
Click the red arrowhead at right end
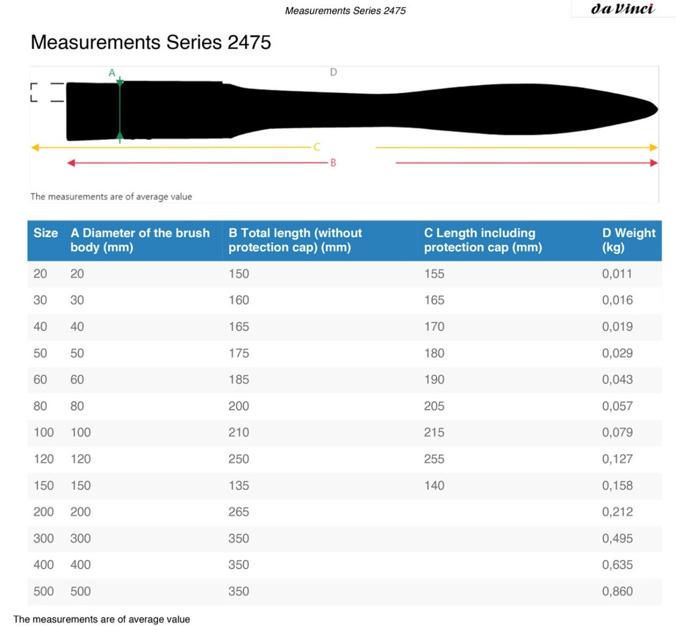[x=654, y=163]
